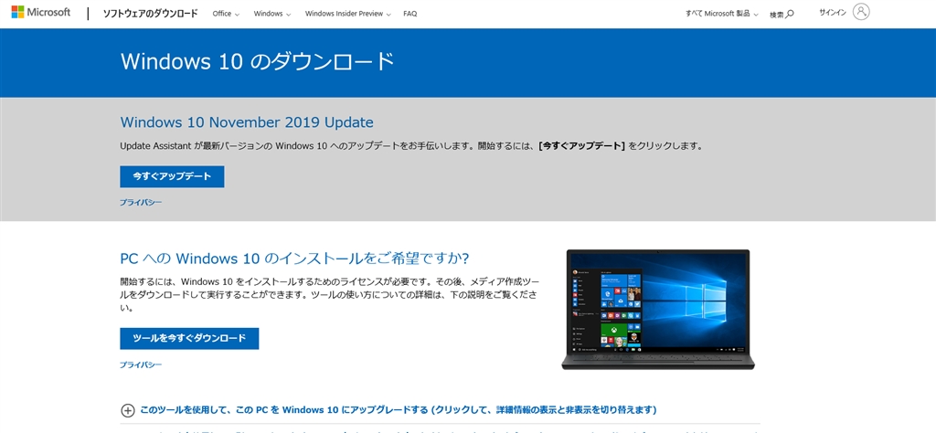Viewport: 936px width, 433px height.
Task: Click the Microsoft logo
Action: 40,13
